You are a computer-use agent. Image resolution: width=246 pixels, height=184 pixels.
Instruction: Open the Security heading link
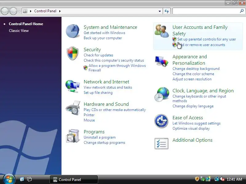point(92,49)
